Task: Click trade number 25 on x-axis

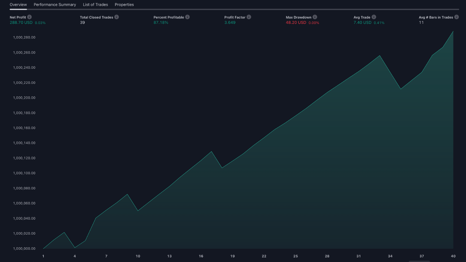Action: (x=296, y=256)
